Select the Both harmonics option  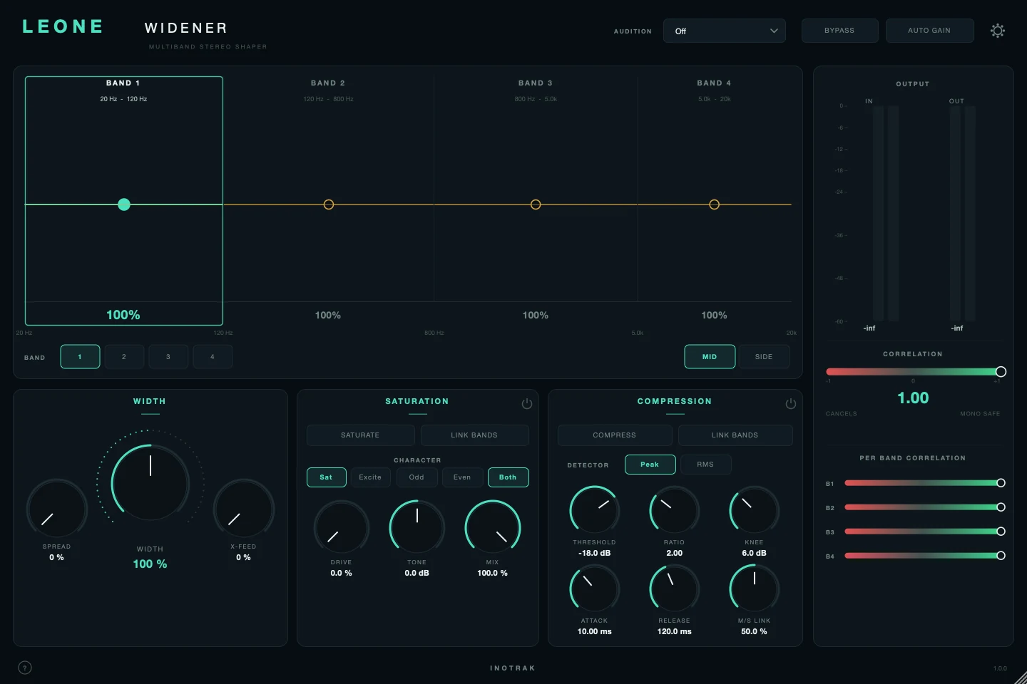(508, 477)
